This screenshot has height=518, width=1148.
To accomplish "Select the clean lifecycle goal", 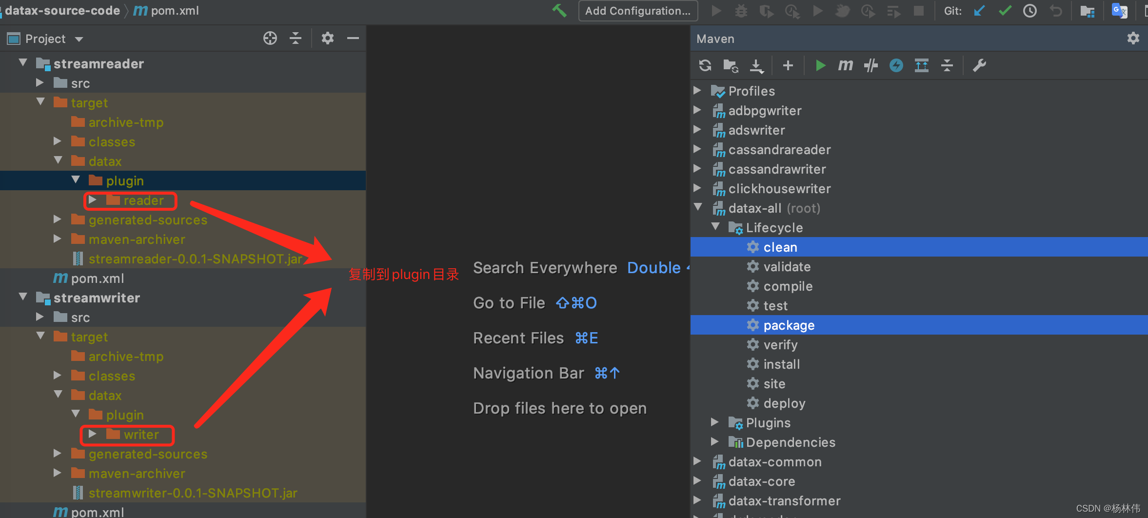I will 919,247.
